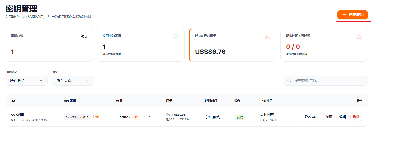
Task: Click the US$86.76 usage total
Action: pos(210,52)
